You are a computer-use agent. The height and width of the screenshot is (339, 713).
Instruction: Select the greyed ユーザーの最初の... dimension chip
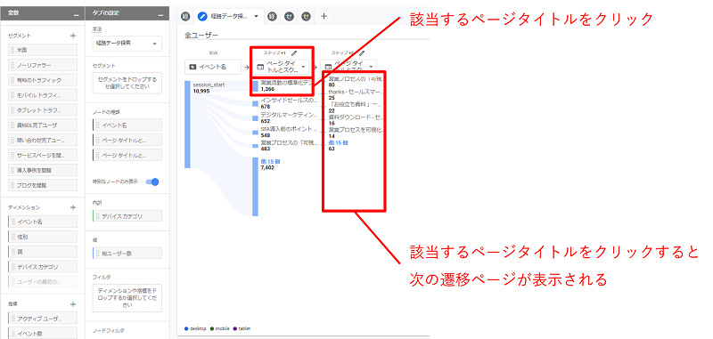coord(43,281)
